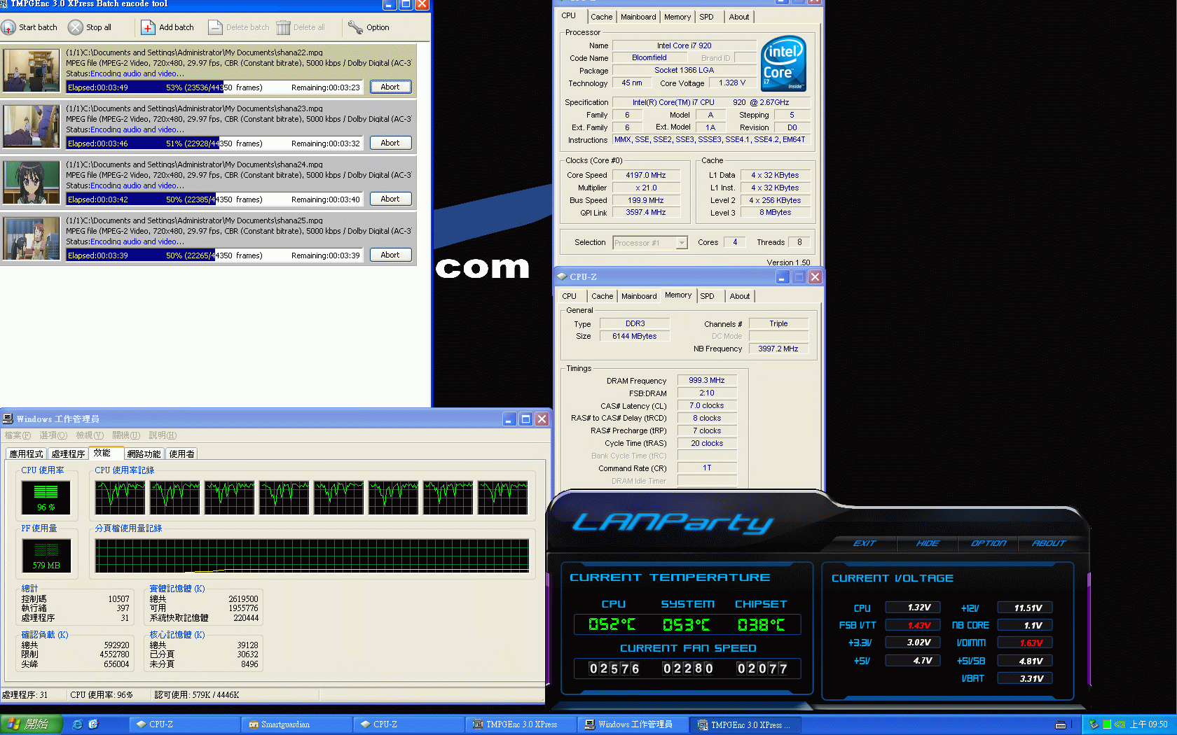
Task: Click the shana22.mpg encoding progress bar
Action: pyautogui.click(x=214, y=87)
